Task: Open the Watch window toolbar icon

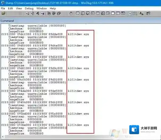Action: (x=83, y=13)
